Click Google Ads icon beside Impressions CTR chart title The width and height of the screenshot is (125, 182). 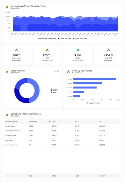tap(7, 7)
